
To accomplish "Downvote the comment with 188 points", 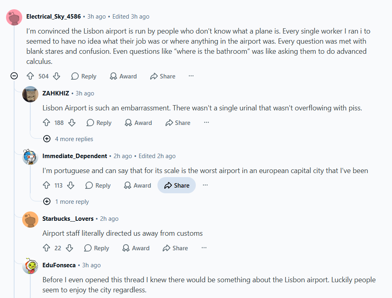I will pyautogui.click(x=72, y=123).
